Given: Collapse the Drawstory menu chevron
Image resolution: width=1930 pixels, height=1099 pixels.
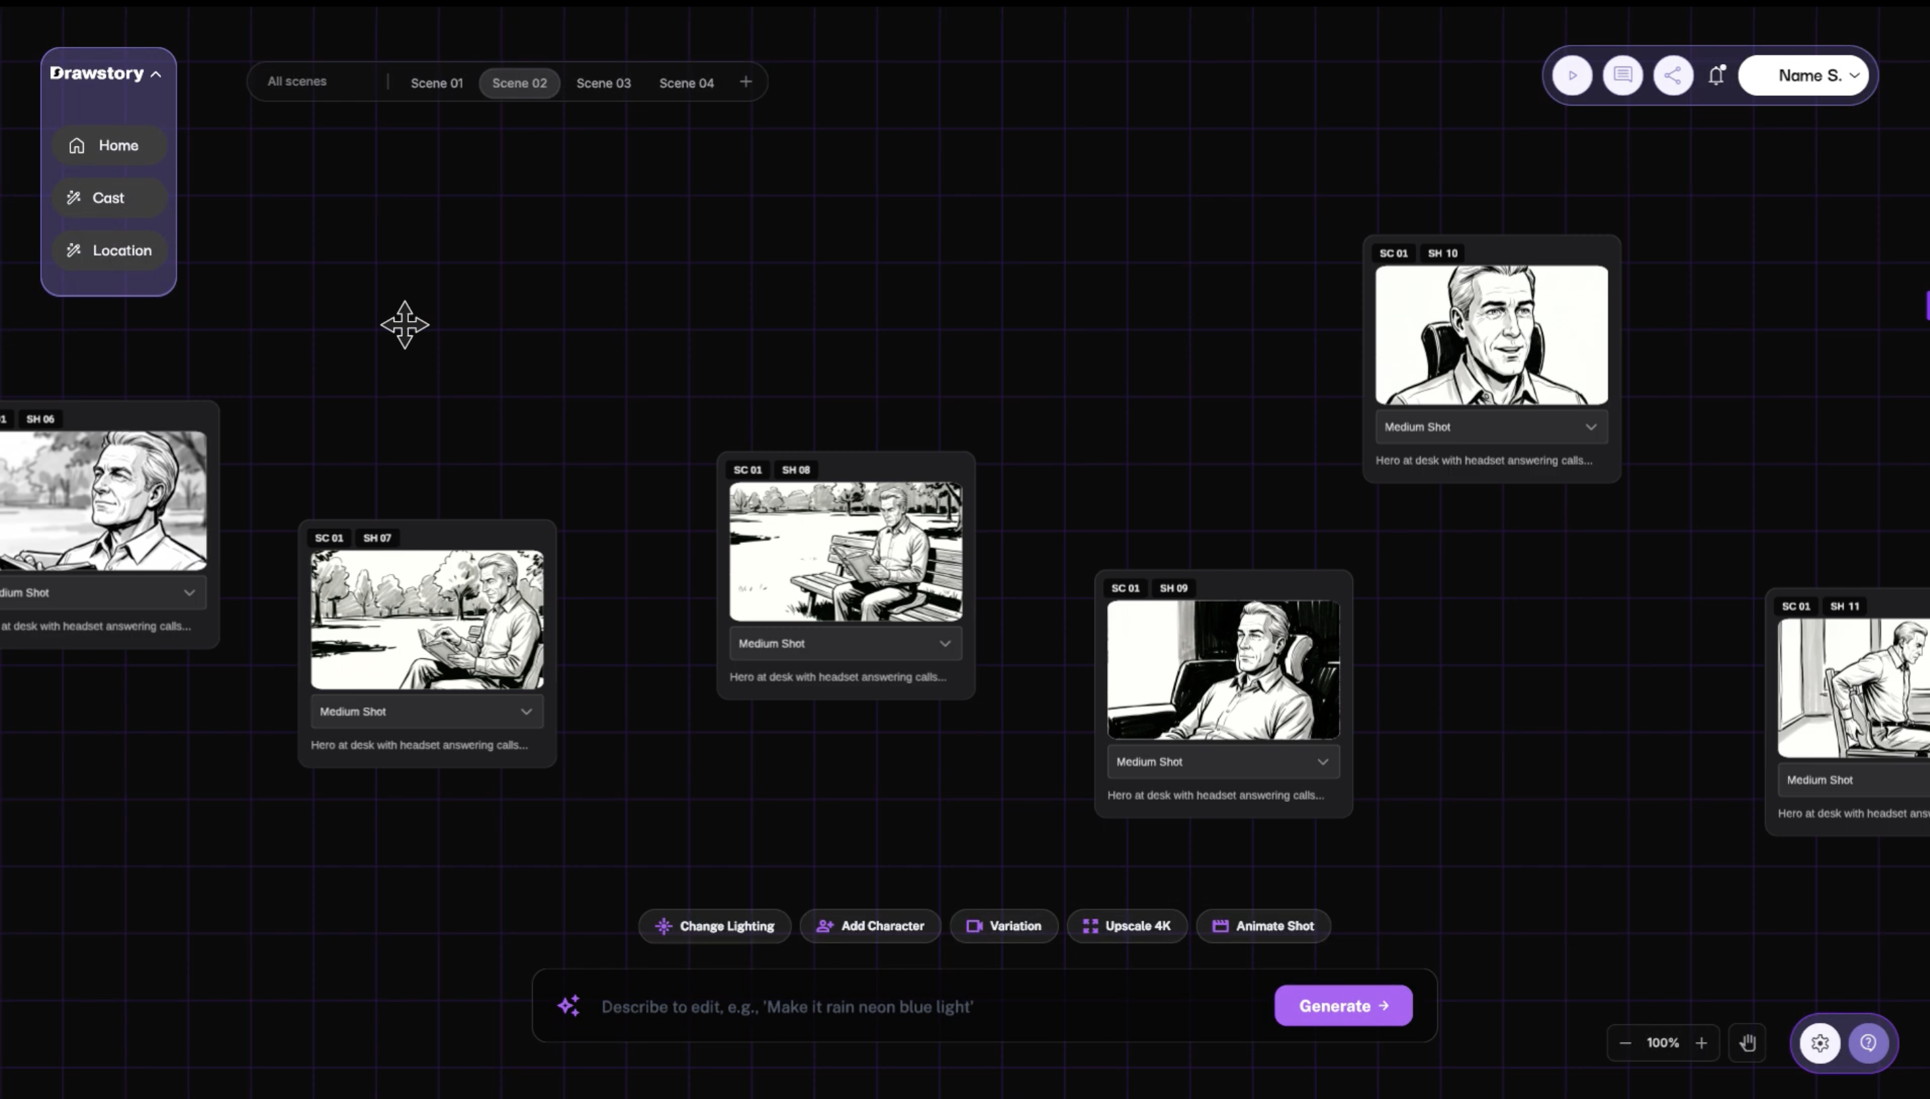Looking at the screenshot, I should coord(155,74).
